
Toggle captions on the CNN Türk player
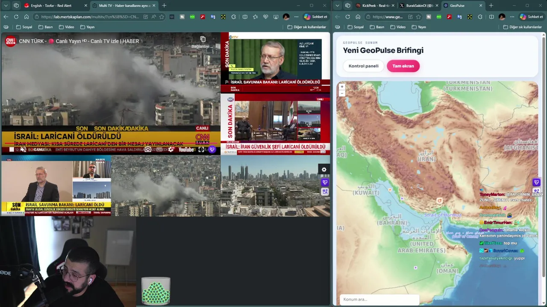[x=159, y=149]
